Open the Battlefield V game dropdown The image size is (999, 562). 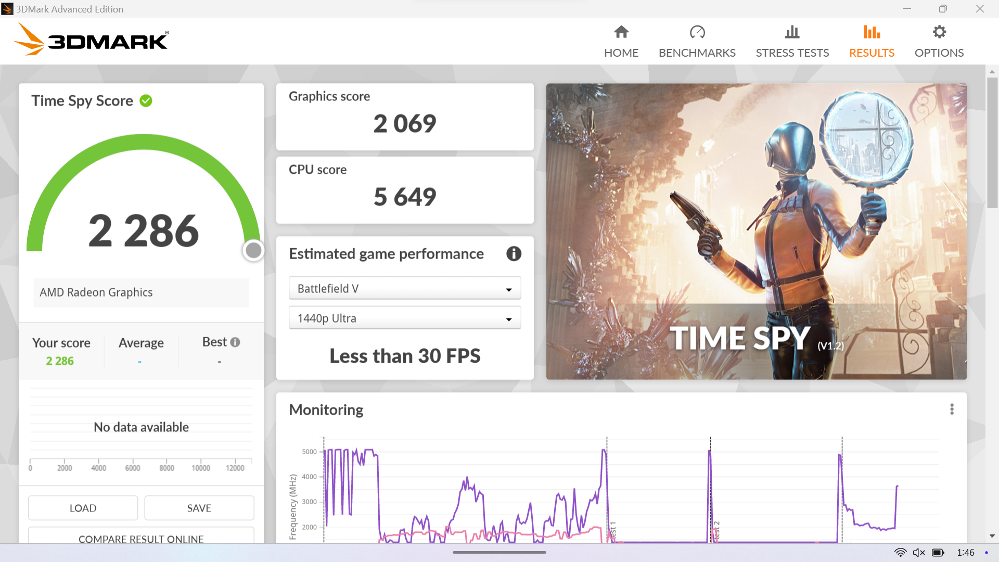[405, 288]
